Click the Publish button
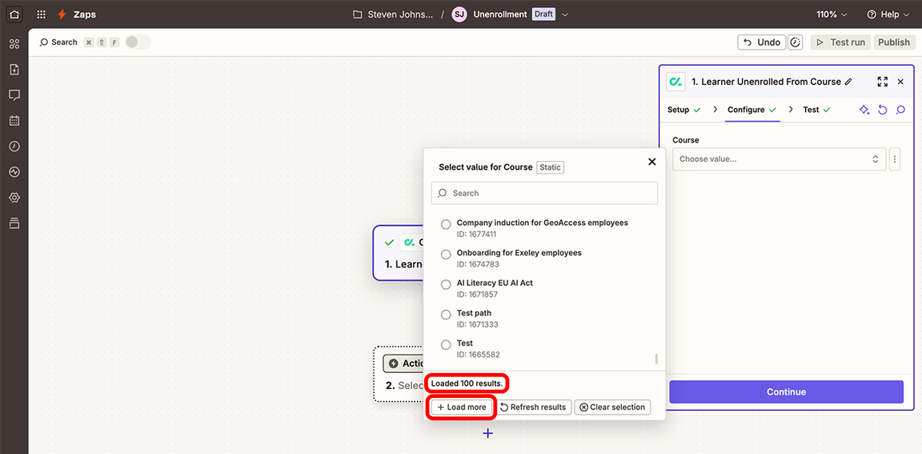The height and width of the screenshot is (454, 922). pyautogui.click(x=894, y=42)
